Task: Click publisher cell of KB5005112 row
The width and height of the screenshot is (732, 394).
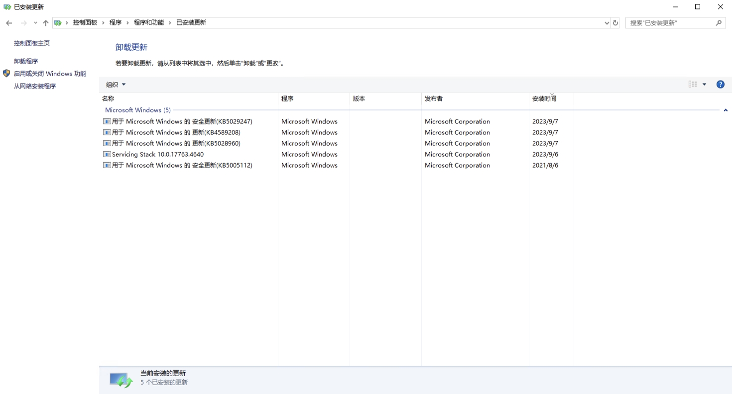Action: point(457,165)
